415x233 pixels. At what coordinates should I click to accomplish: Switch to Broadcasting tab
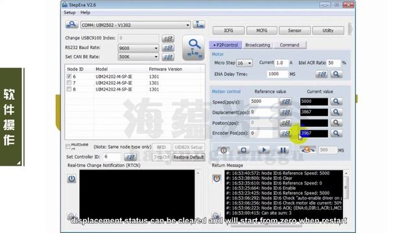click(257, 45)
